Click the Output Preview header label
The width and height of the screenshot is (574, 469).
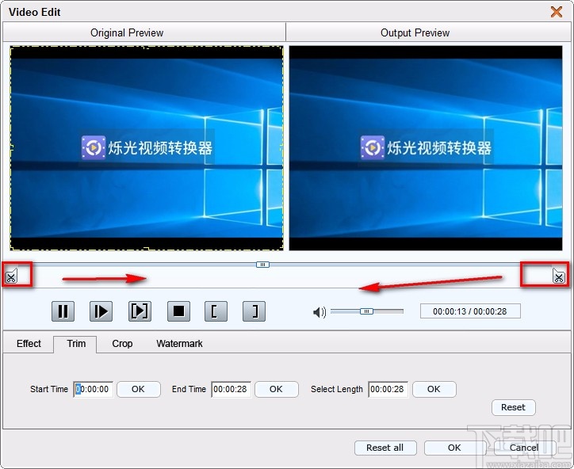coord(415,33)
